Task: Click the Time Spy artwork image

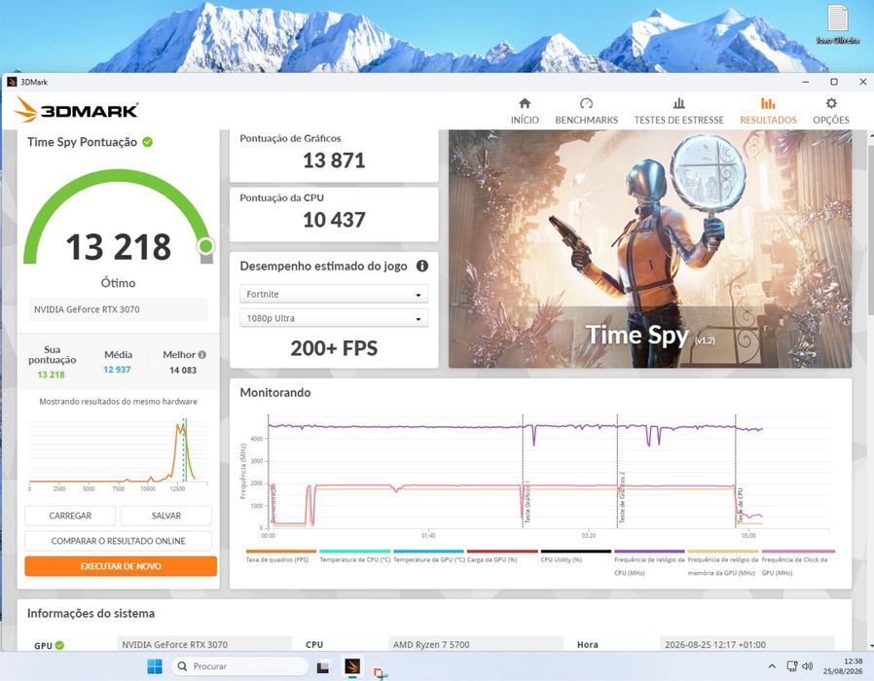Action: coord(650,248)
